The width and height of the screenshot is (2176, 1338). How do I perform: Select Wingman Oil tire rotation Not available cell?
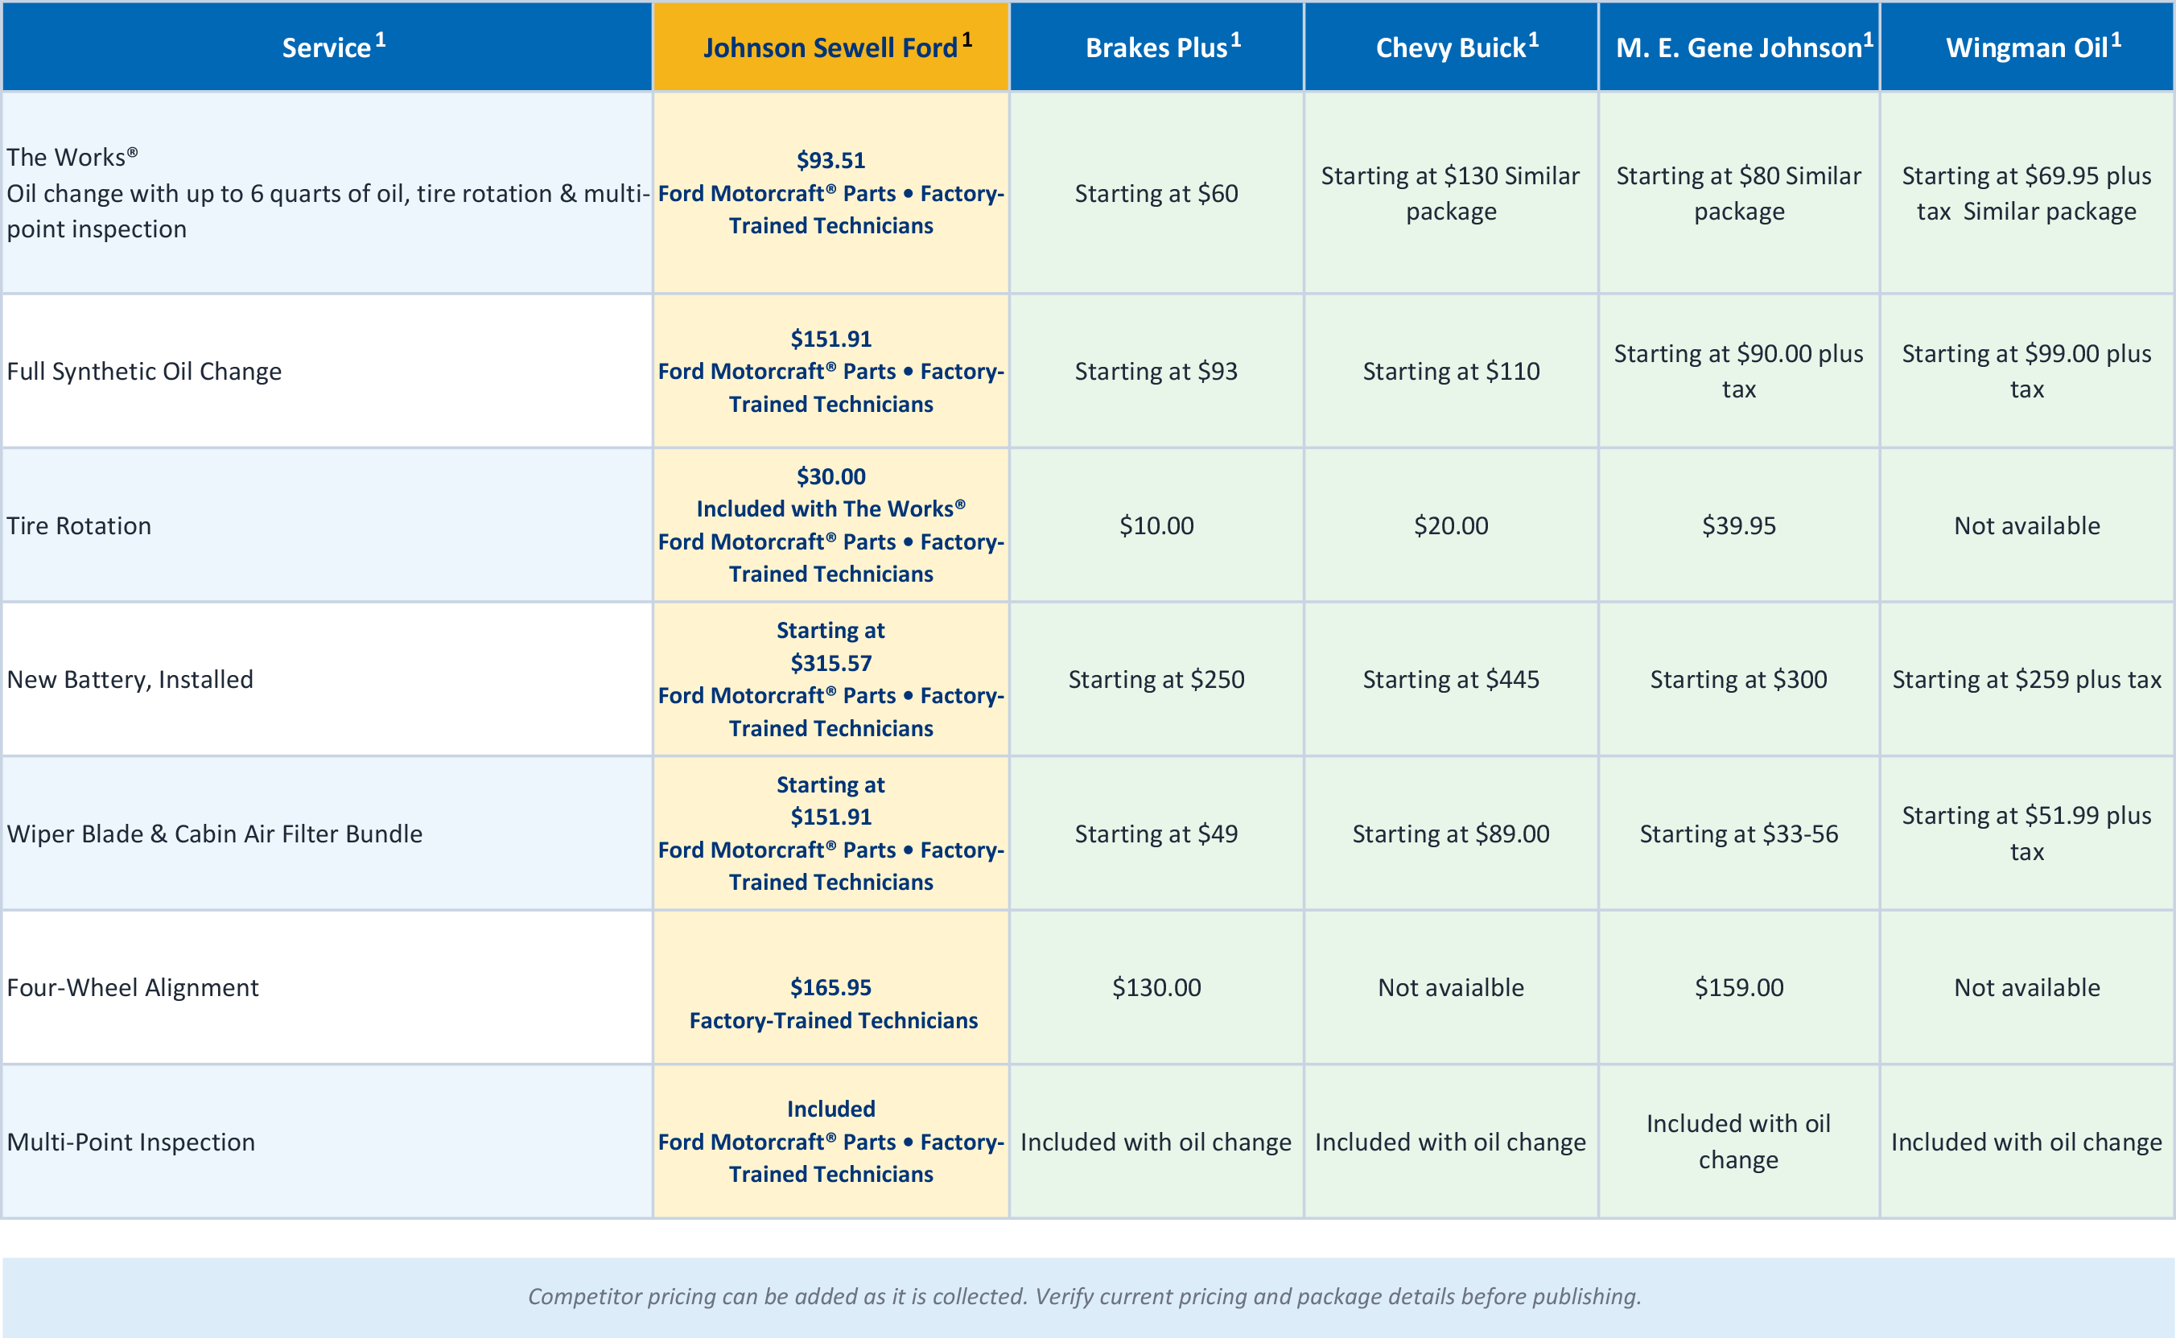[2026, 525]
